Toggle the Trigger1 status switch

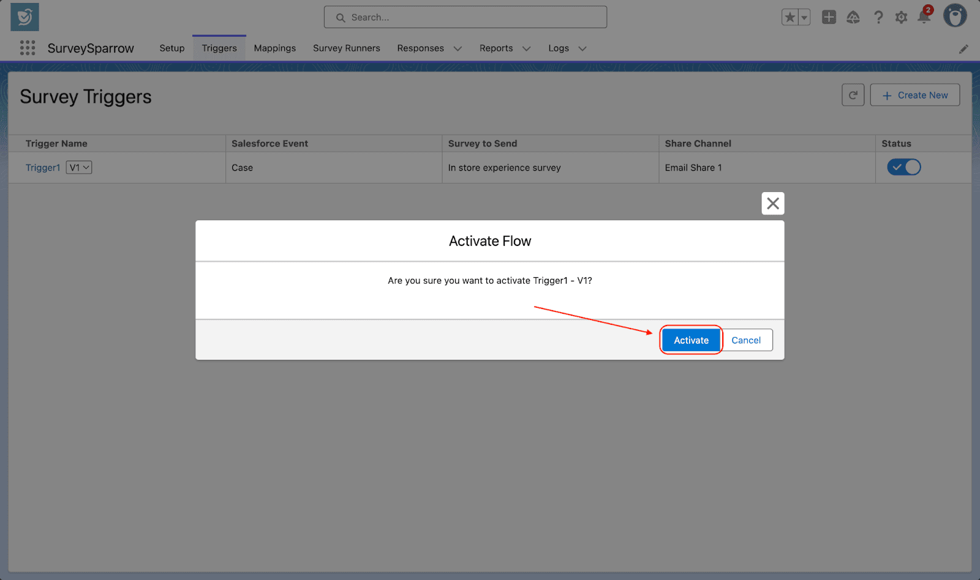[904, 167]
